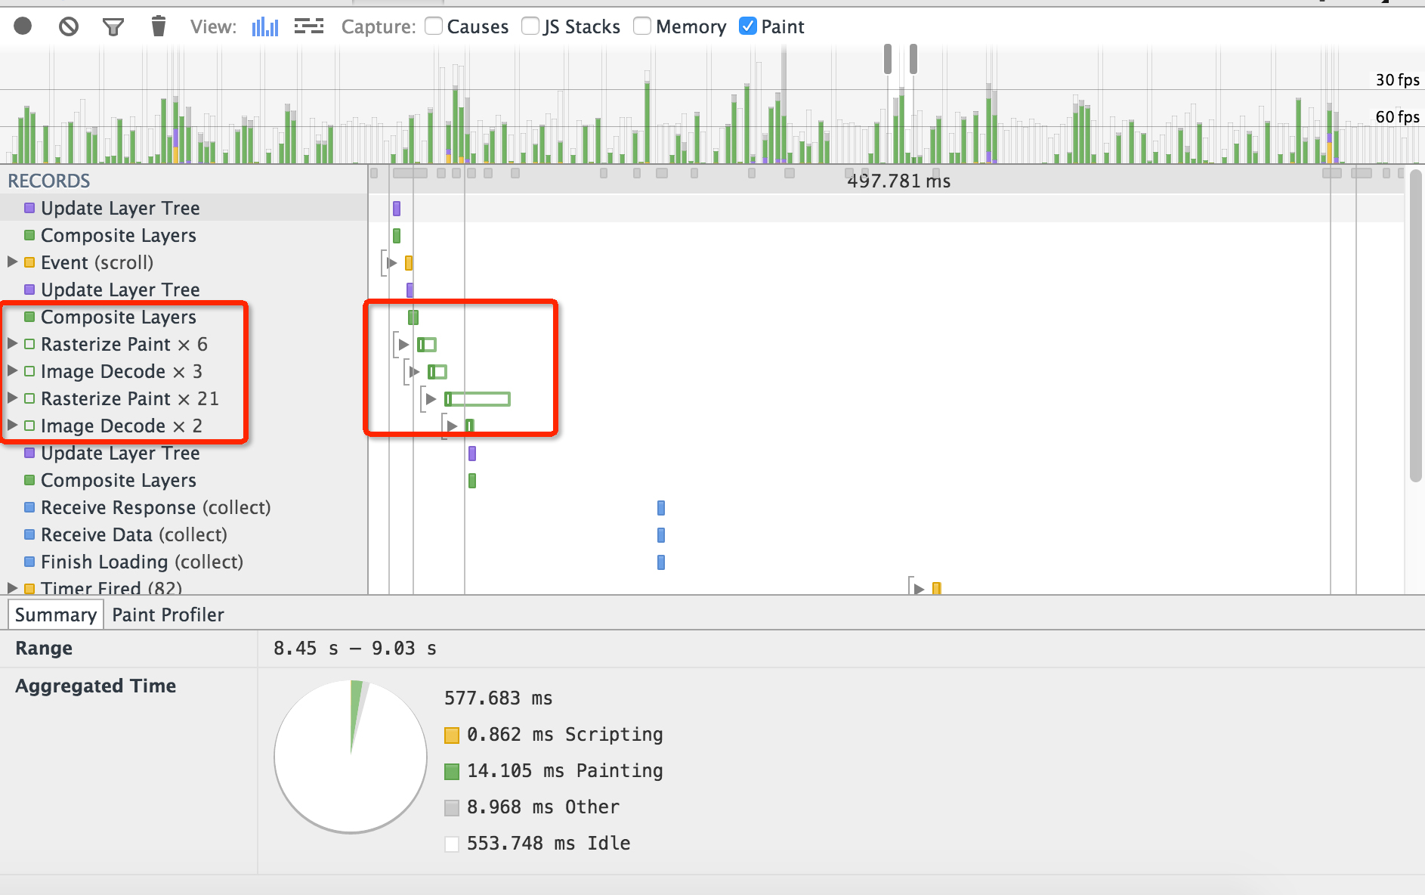The image size is (1425, 895).
Task: Click the 30 fps label
Action: (x=1397, y=80)
